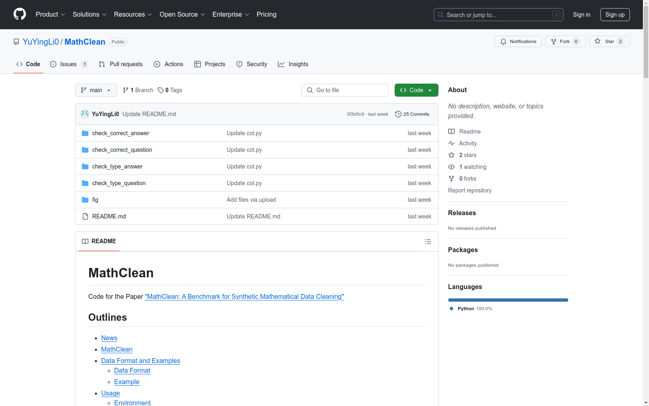Viewport: 649px width, 406px height.
Task: Click the repository icon beside YuYingLi0
Action: coord(16,42)
